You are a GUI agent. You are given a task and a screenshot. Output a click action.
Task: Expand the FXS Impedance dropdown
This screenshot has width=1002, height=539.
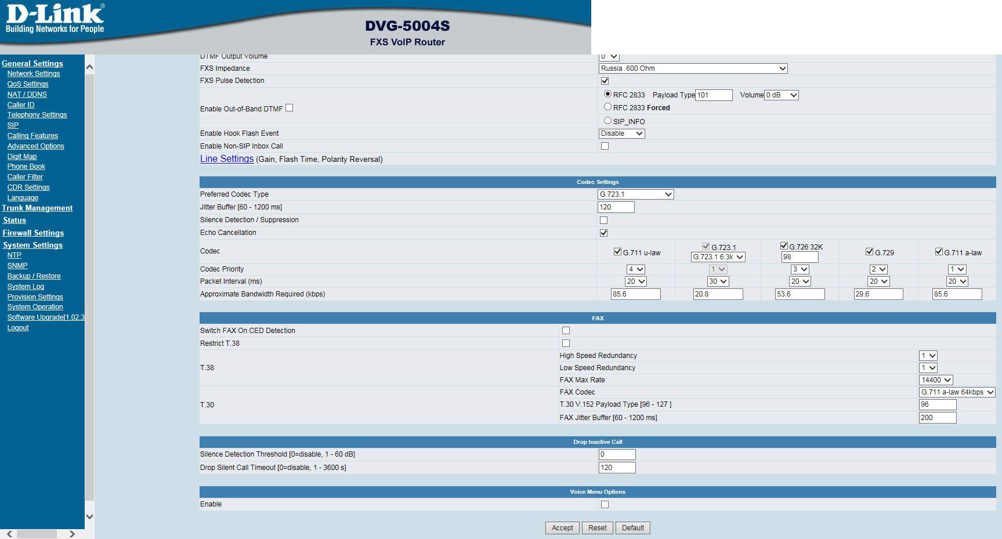coord(693,68)
